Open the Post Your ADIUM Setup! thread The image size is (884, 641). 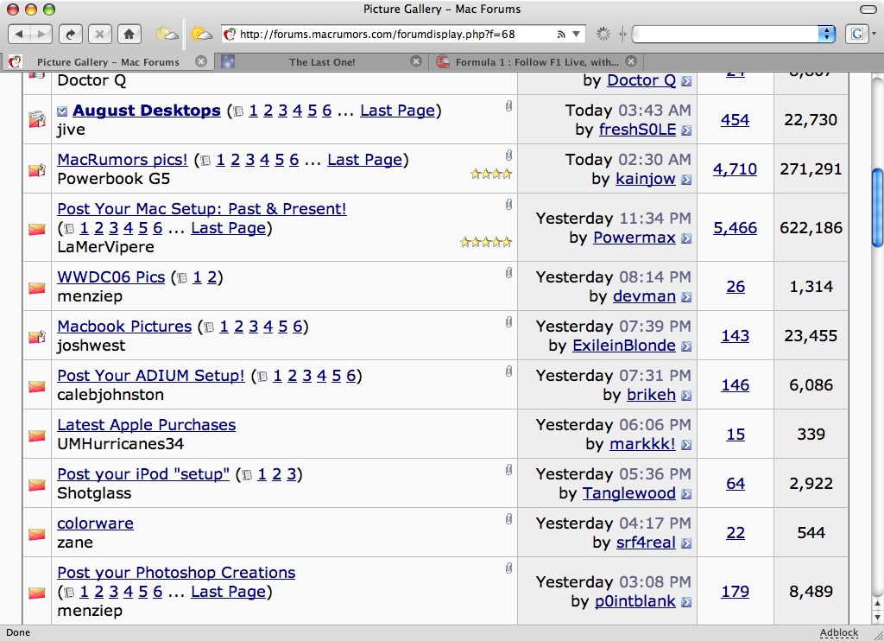[x=151, y=375]
